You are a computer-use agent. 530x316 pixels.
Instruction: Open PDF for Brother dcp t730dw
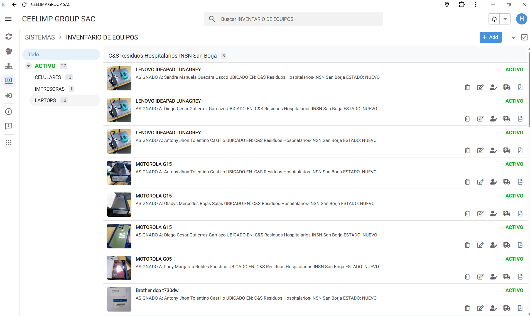coord(520,308)
